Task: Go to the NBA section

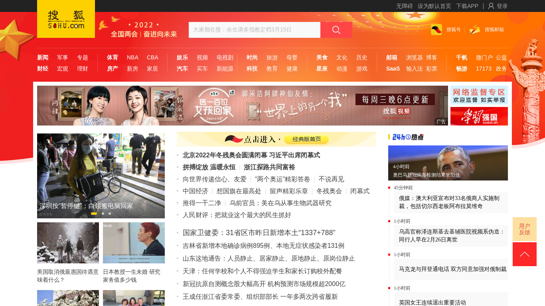Action: coord(132,57)
